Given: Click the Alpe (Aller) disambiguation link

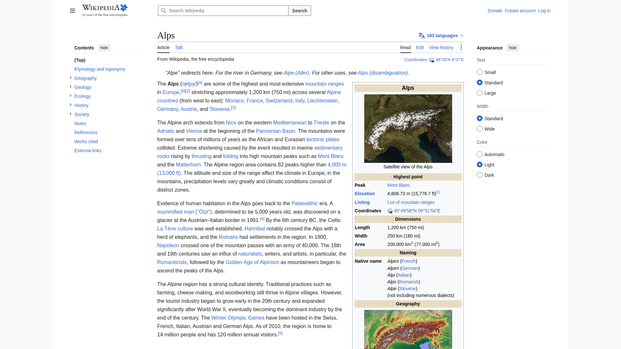Looking at the screenshot, I should [296, 73].
